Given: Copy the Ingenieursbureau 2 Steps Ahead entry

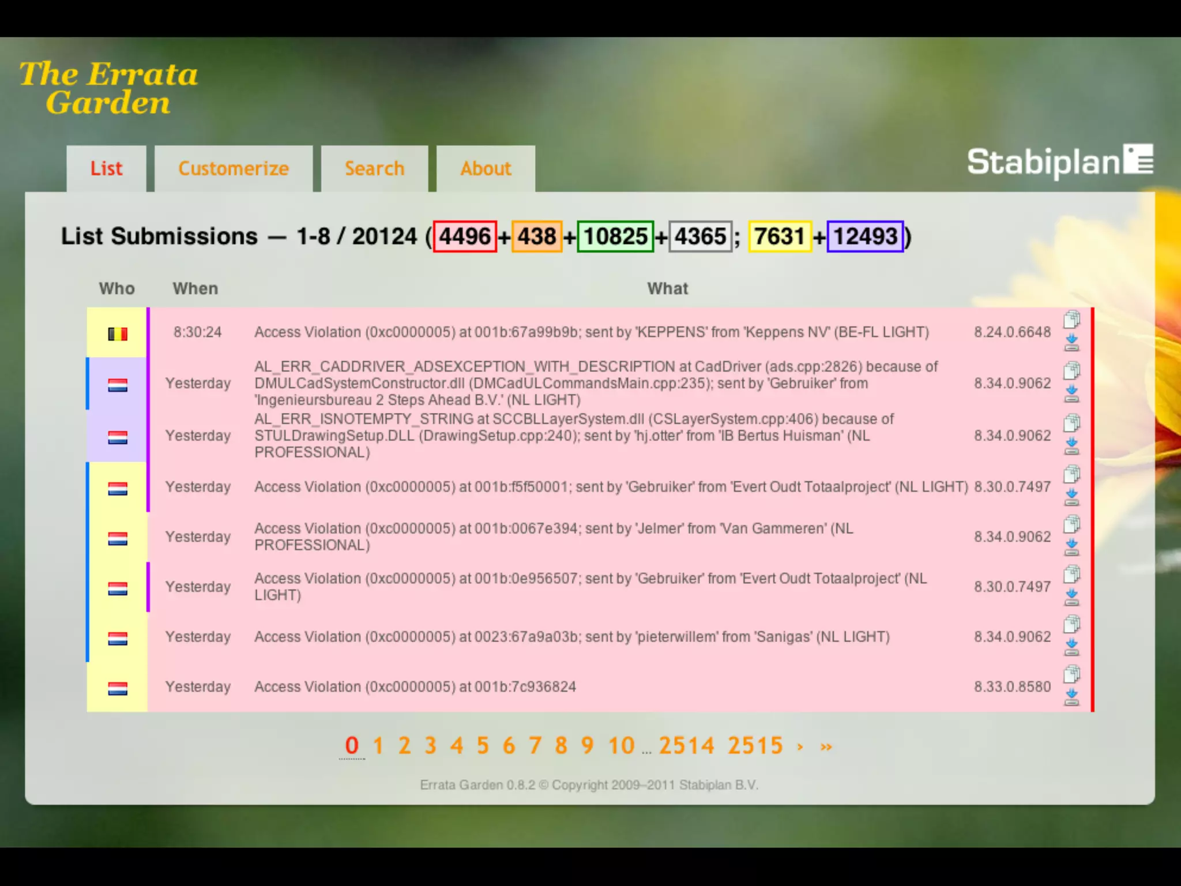Looking at the screenshot, I should tap(1071, 370).
